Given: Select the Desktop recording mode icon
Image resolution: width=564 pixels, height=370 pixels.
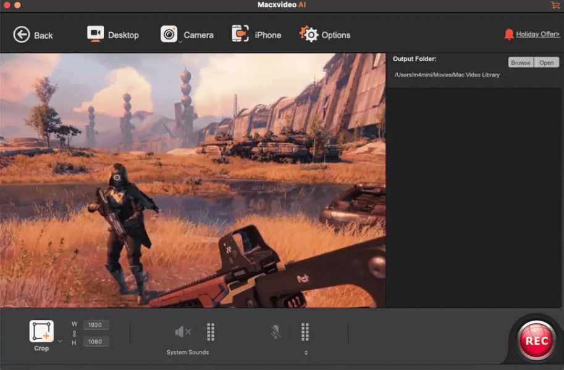Looking at the screenshot, I should pyautogui.click(x=95, y=34).
